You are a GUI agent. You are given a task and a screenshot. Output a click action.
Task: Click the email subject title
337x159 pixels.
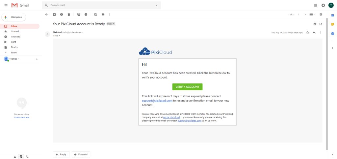tap(79, 24)
